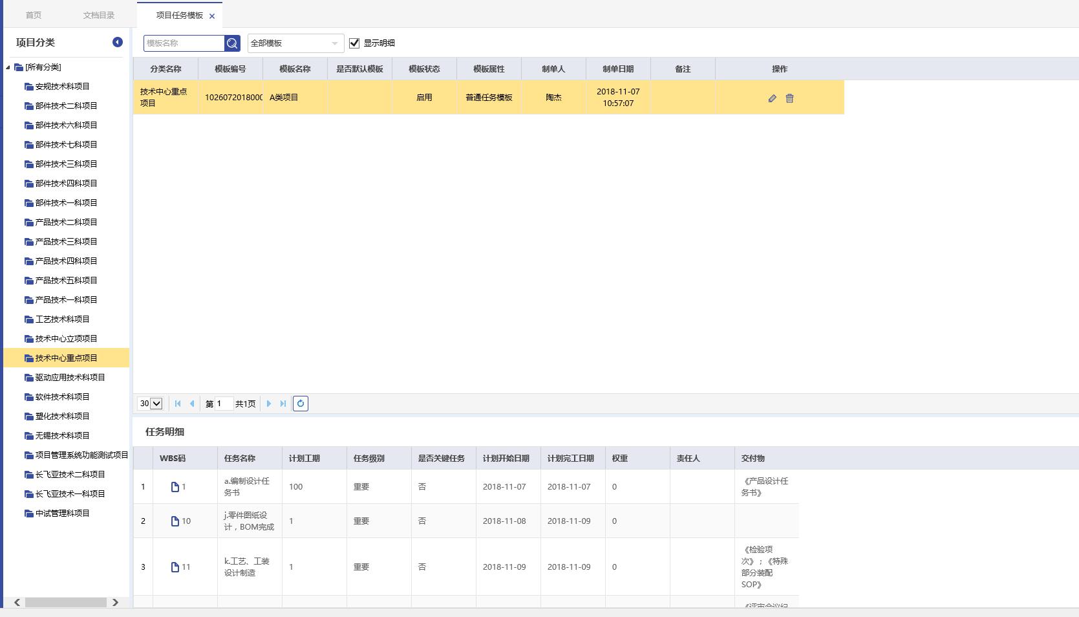Collapse the 项目分类 sidebar panel arrow
1079x617 pixels.
pyautogui.click(x=117, y=42)
